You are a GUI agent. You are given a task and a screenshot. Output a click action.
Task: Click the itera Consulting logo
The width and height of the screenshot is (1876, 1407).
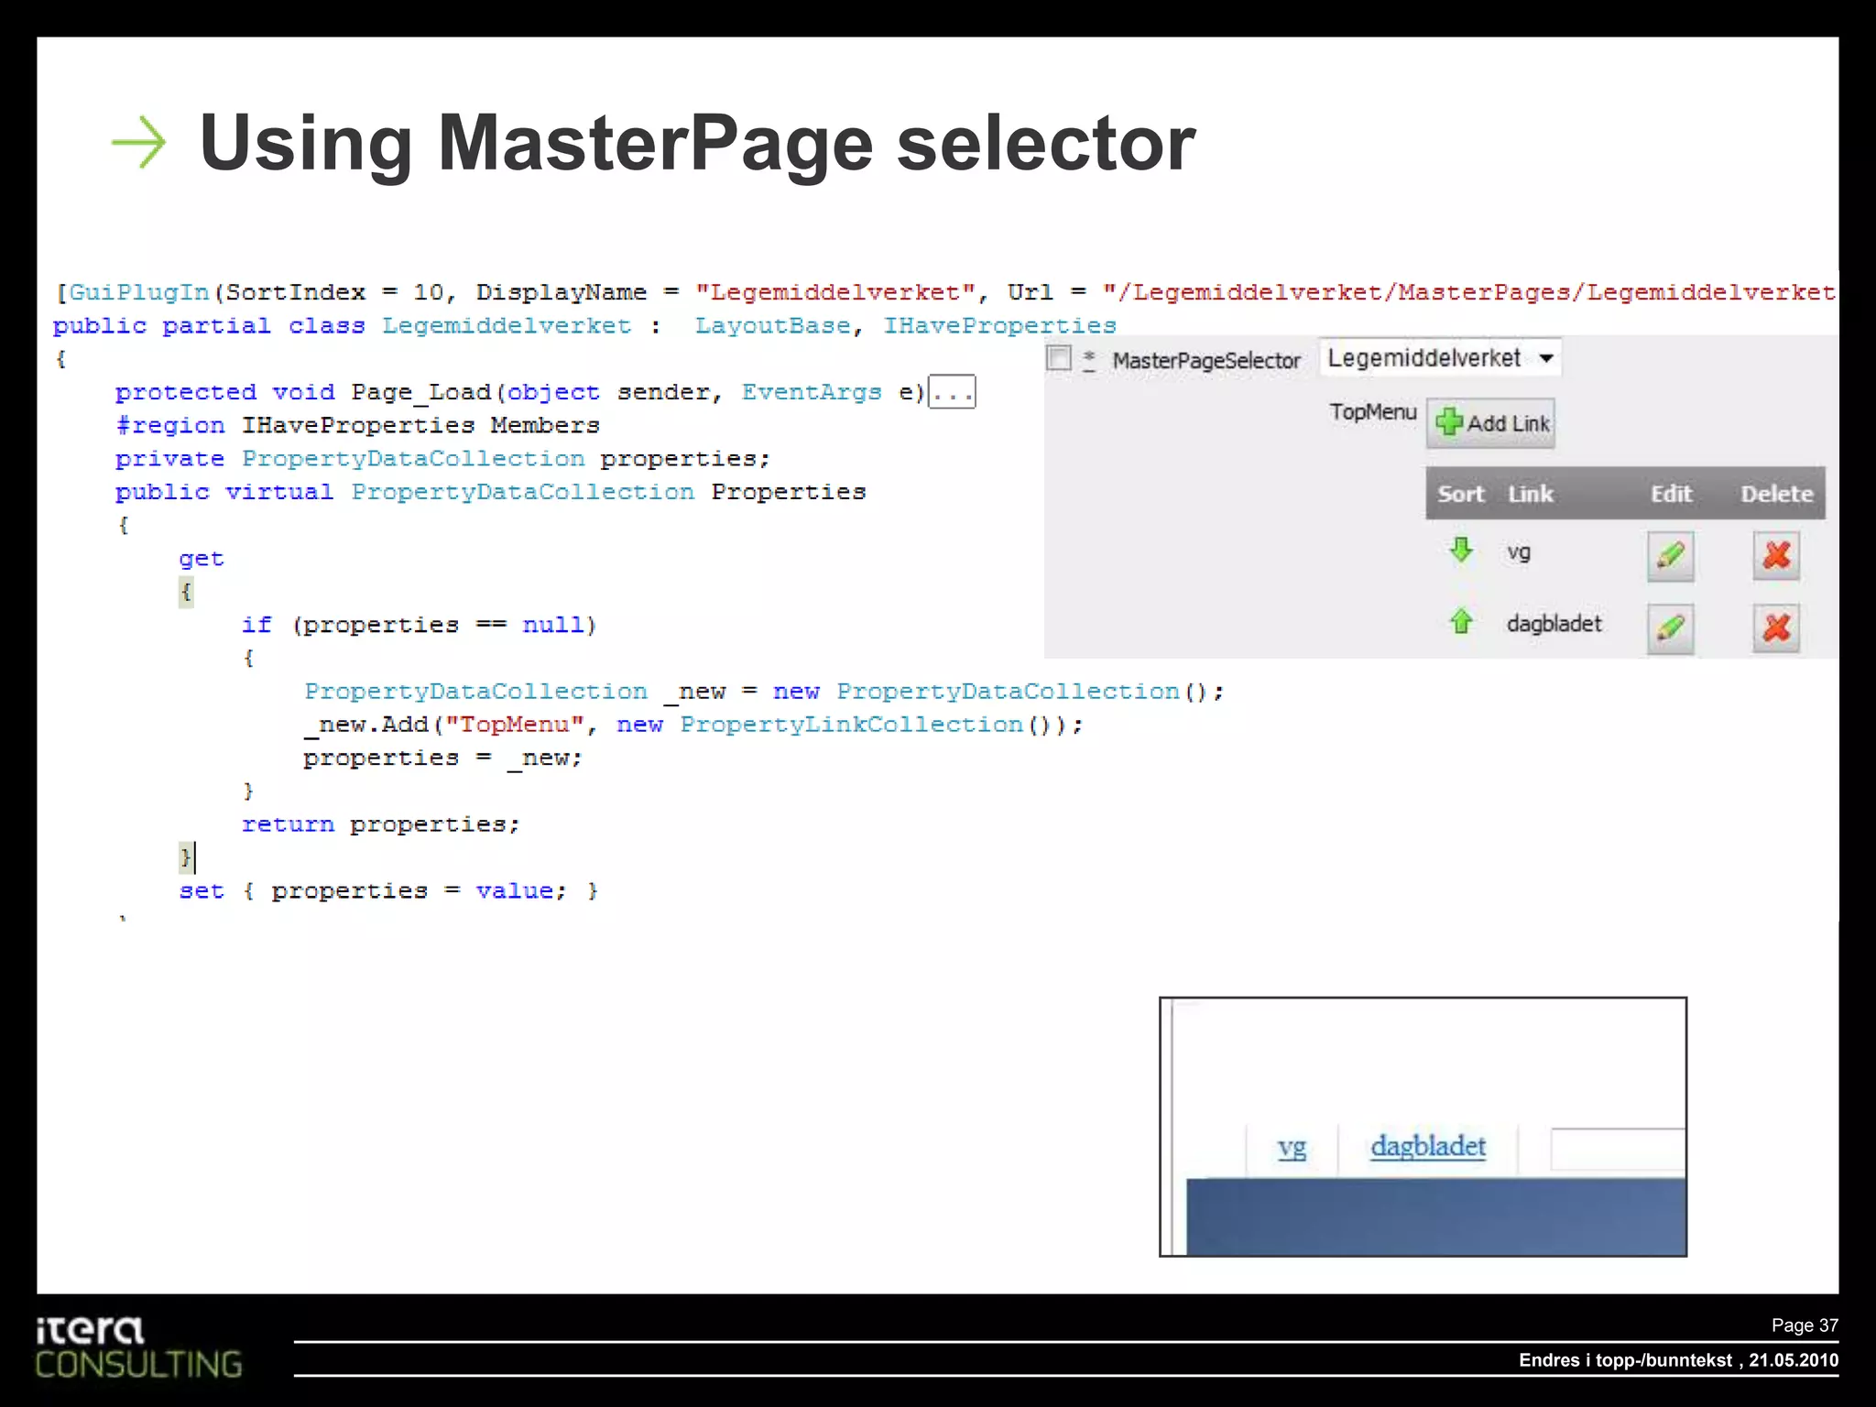pos(138,1347)
